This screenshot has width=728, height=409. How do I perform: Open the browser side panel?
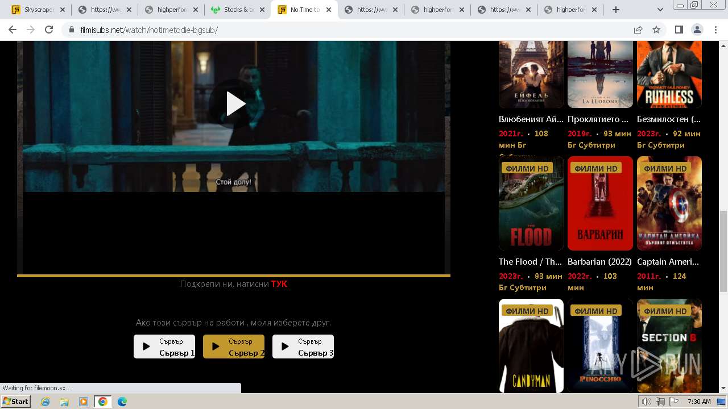(679, 30)
